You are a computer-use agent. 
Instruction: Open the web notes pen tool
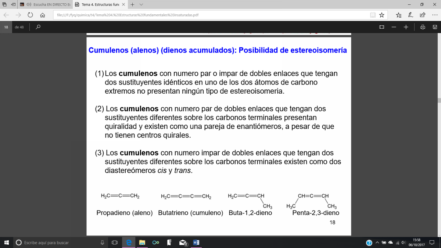point(410,15)
